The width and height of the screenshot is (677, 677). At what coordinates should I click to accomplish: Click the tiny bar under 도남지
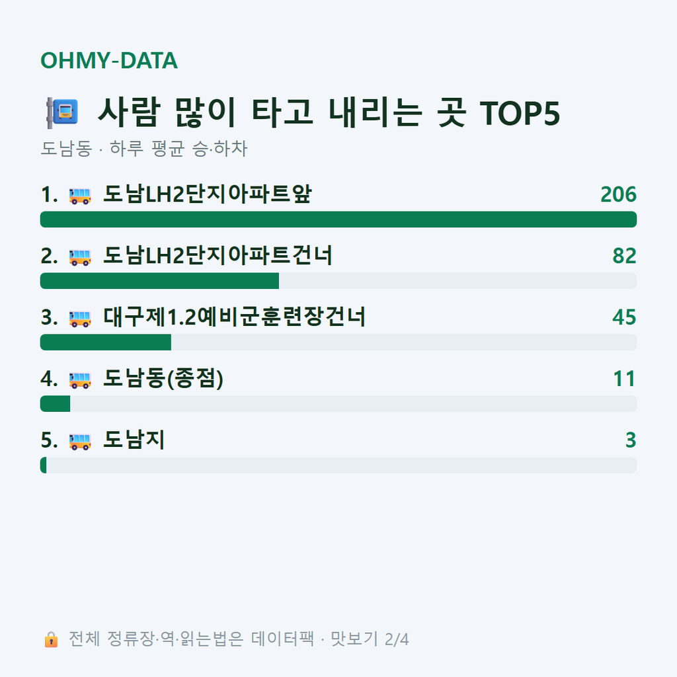pyautogui.click(x=43, y=465)
